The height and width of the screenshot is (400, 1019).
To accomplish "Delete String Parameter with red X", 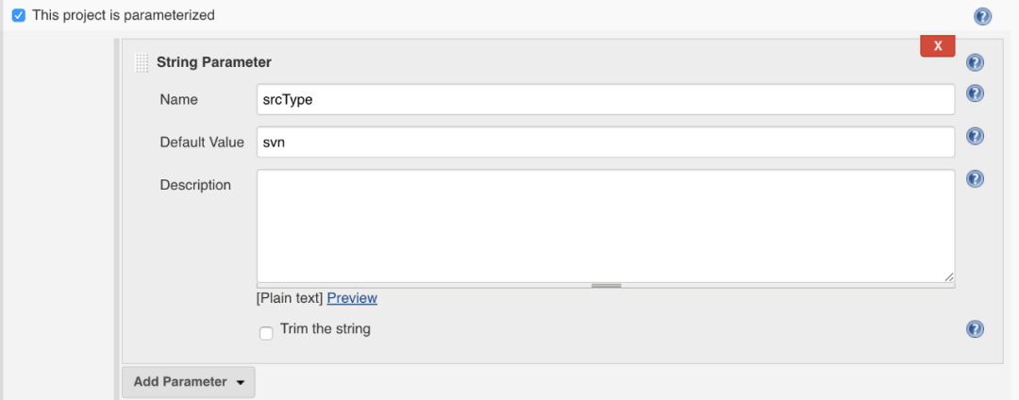I will (938, 45).
